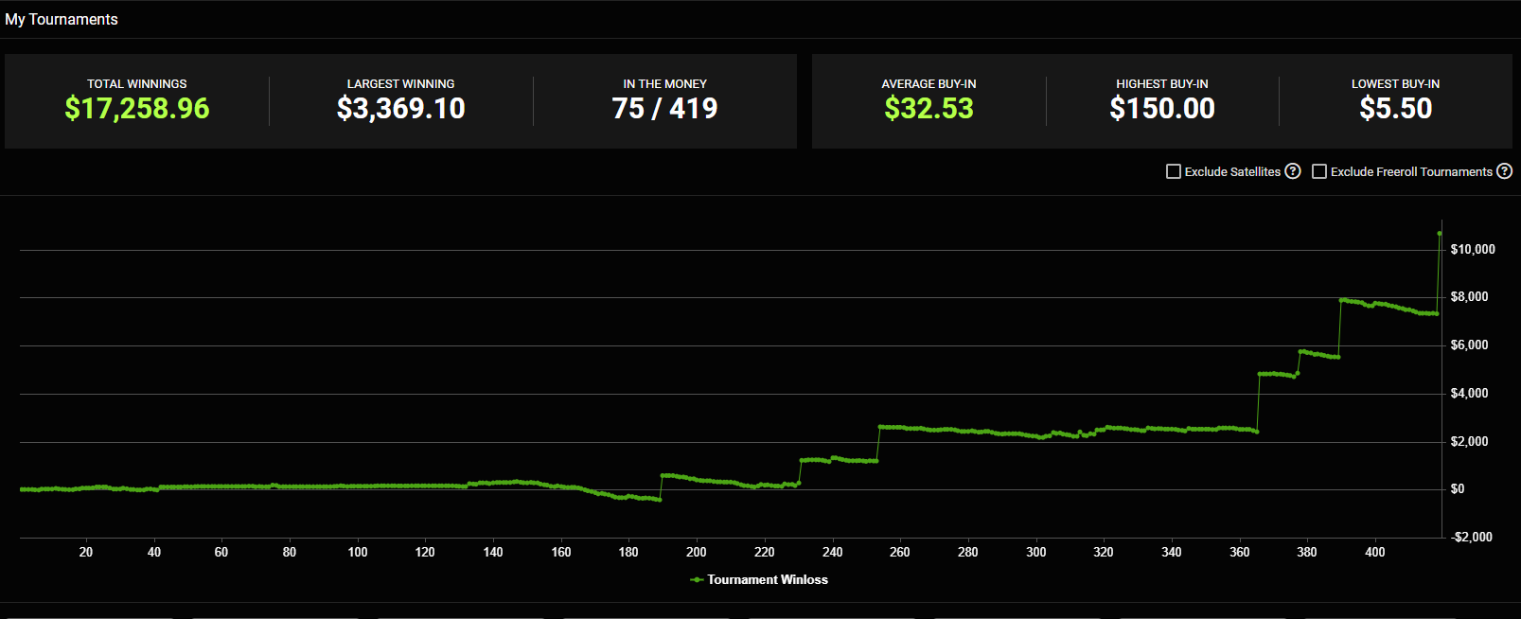
Task: Click help icon next to Exclude Freeroll Tournaments
Action: (x=1504, y=171)
